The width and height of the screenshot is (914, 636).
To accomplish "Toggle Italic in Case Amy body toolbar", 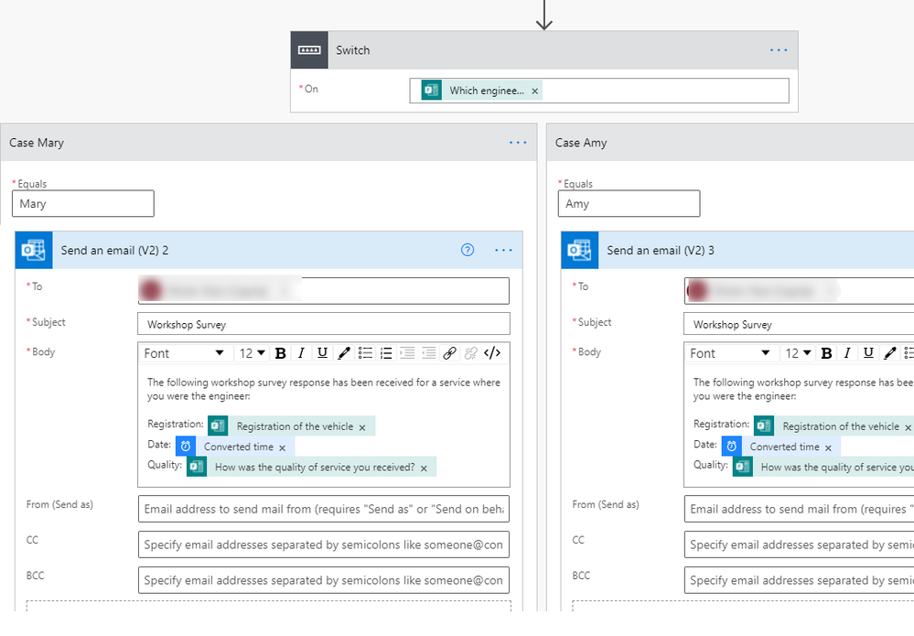I will click(847, 353).
